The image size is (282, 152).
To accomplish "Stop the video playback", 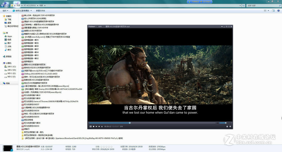I will (93, 126).
